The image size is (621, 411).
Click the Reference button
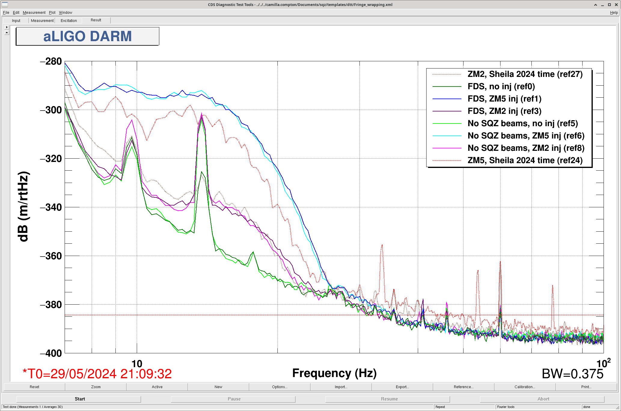[x=463, y=387]
